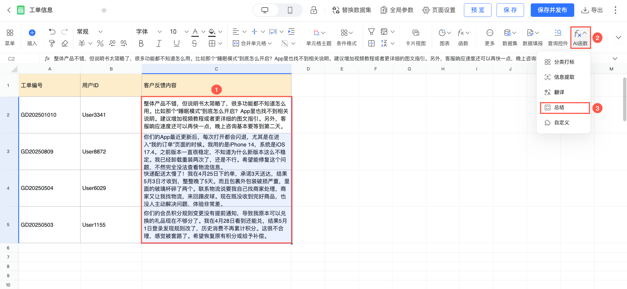Open the 查询控件 query control tool
Image resolution: width=627 pixels, height=289 pixels.
click(558, 37)
